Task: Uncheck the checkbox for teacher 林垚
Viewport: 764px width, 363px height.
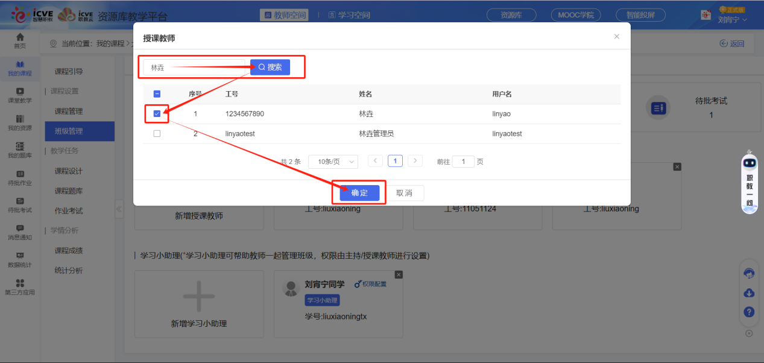Action: click(x=157, y=113)
